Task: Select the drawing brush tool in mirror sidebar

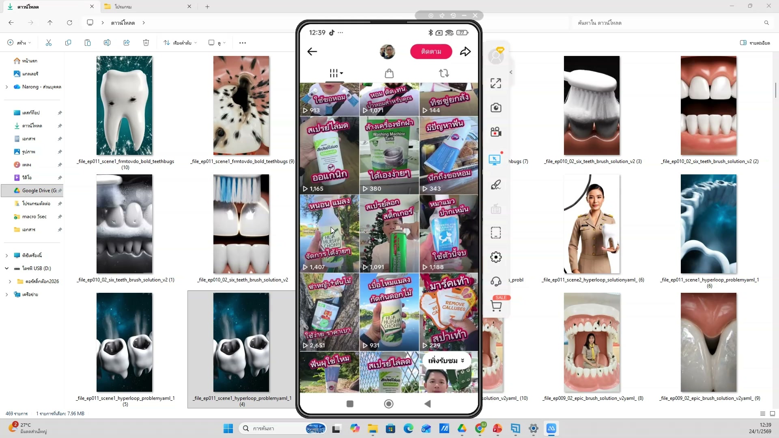Action: click(496, 185)
